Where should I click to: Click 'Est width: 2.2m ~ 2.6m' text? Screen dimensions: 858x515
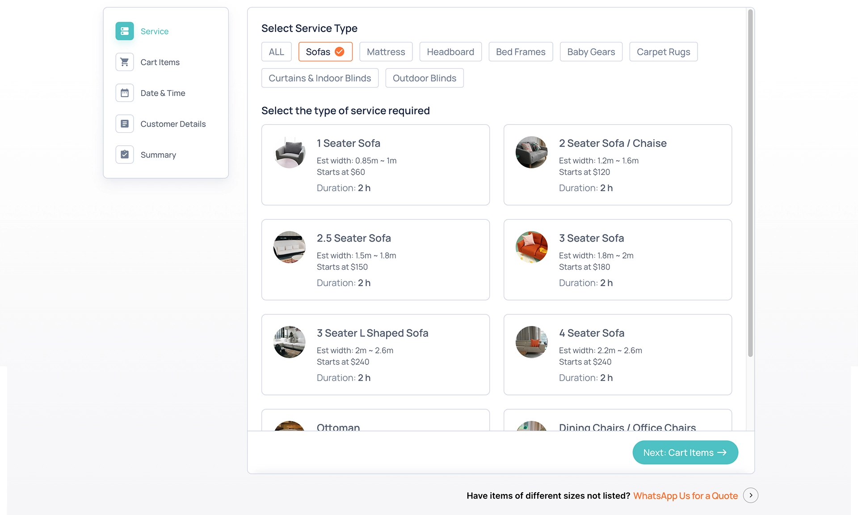tap(601, 351)
